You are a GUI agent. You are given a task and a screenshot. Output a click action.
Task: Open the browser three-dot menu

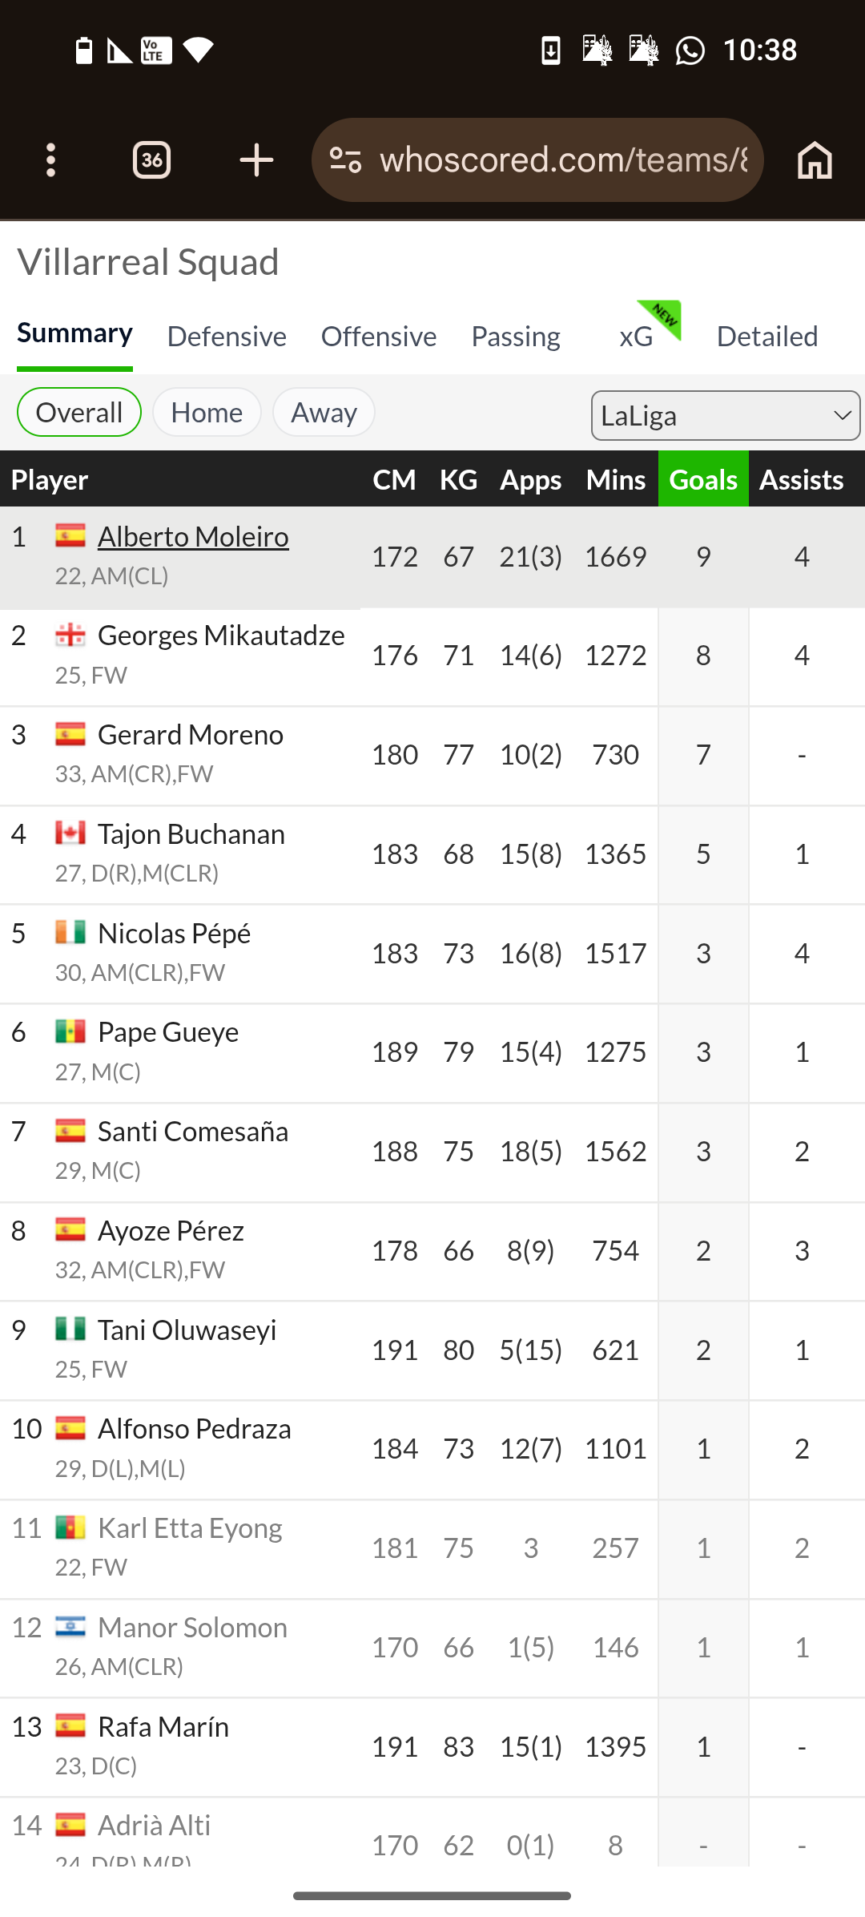(51, 160)
